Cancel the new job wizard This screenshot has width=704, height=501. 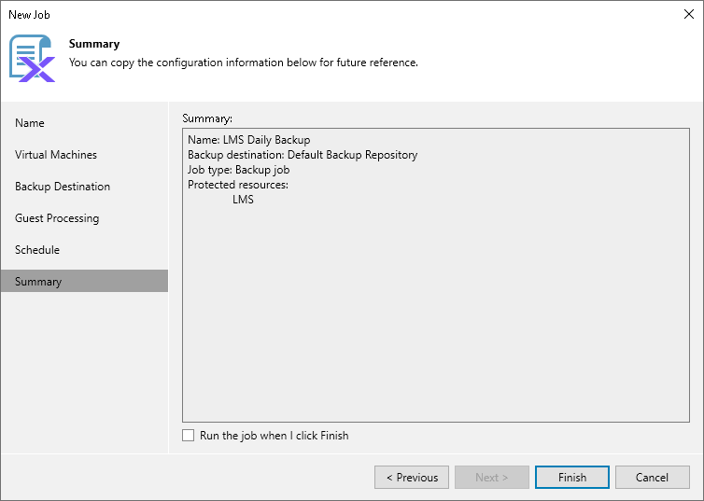click(x=652, y=478)
